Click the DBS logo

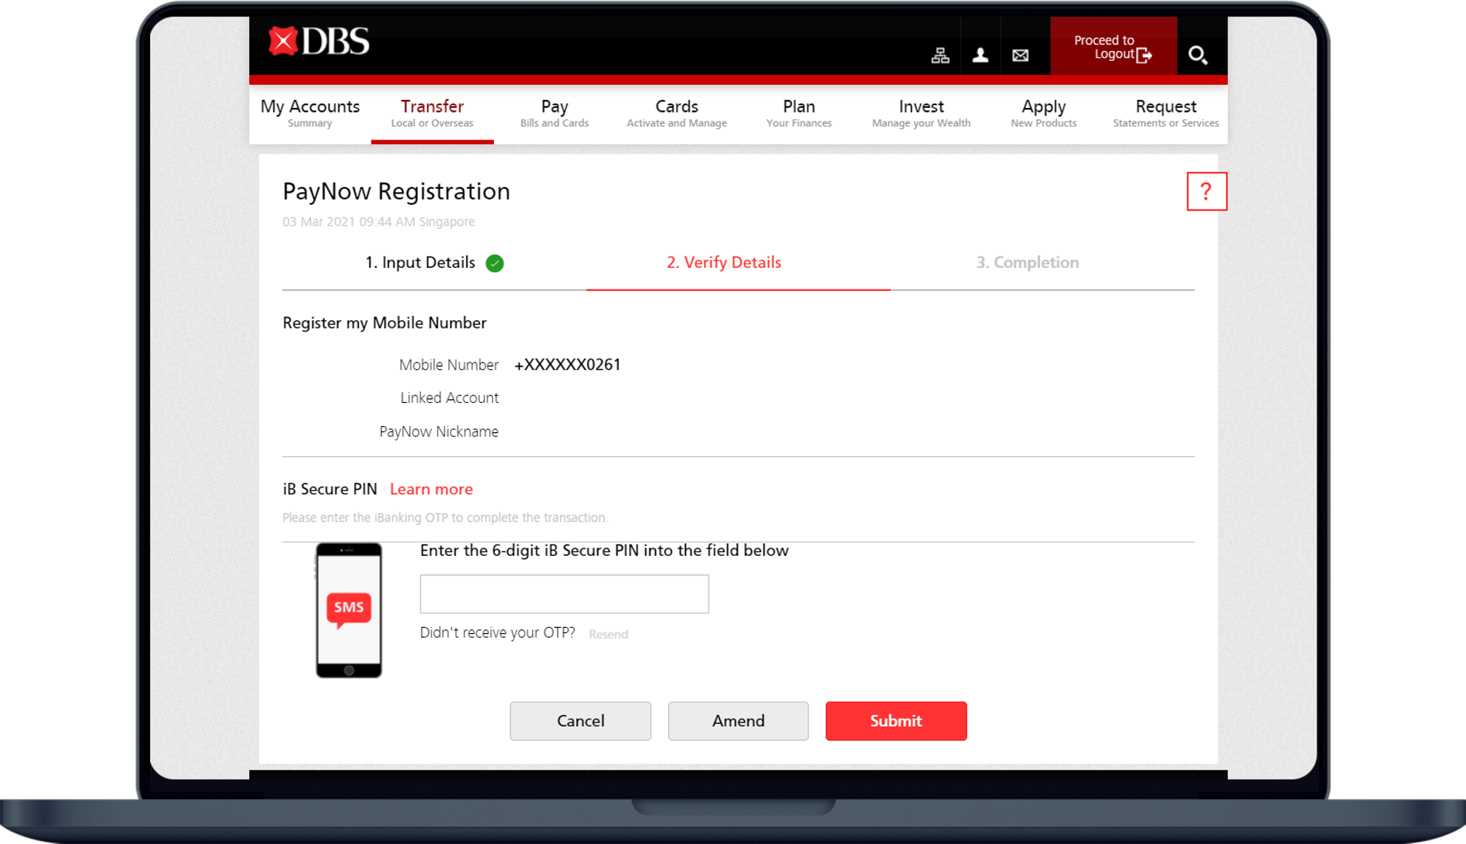pyautogui.click(x=319, y=42)
